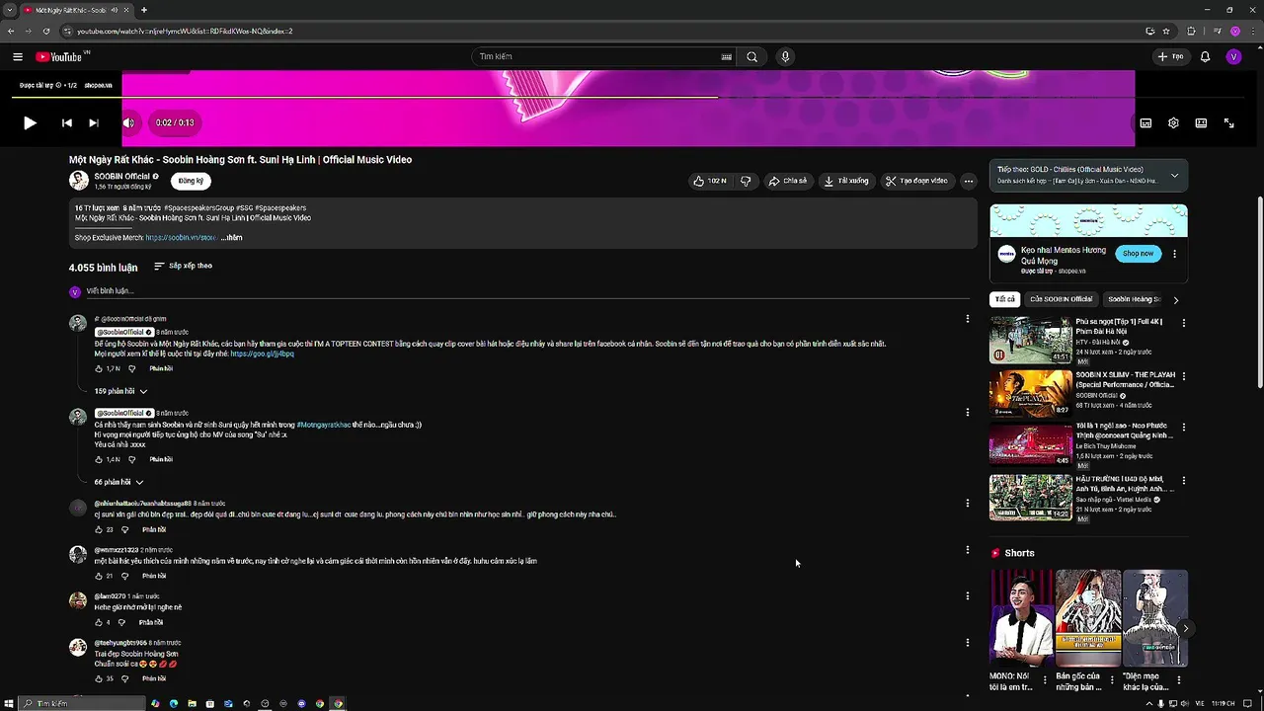Open the MONO Short thumbnail

1021,618
